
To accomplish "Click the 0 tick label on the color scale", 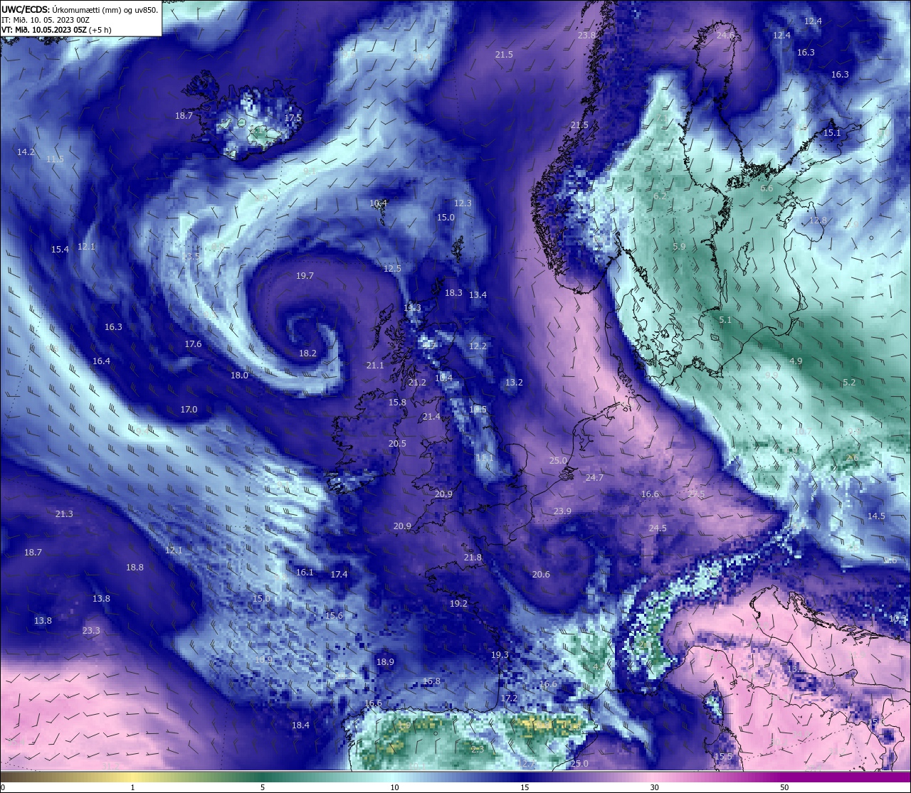I will [3, 787].
